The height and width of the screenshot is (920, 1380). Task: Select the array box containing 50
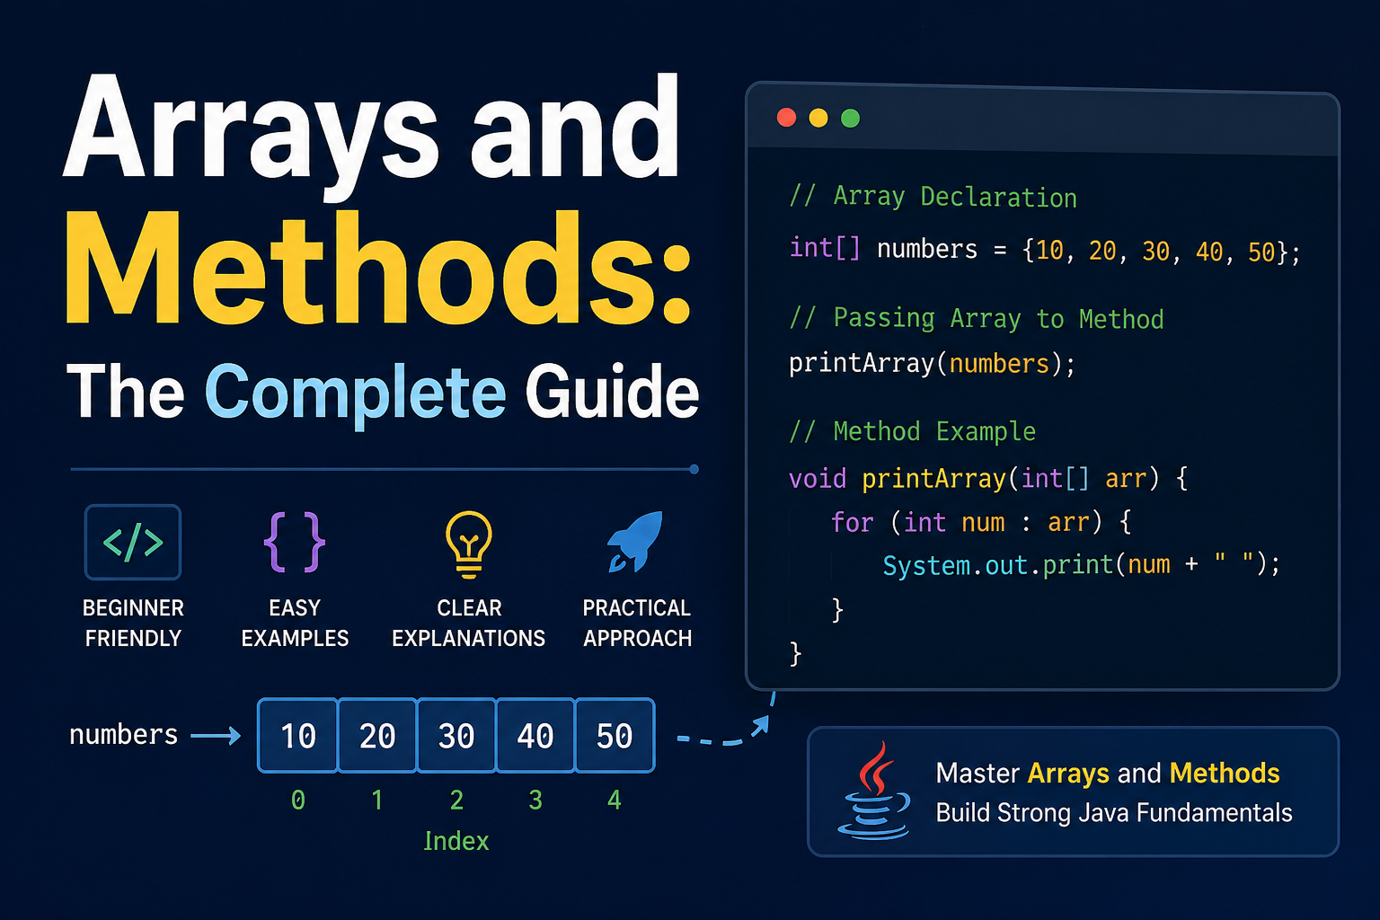(x=615, y=735)
